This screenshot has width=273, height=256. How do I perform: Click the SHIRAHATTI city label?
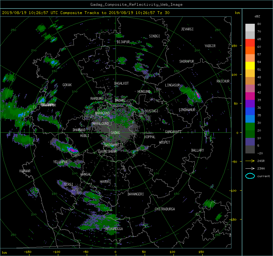point(114,145)
